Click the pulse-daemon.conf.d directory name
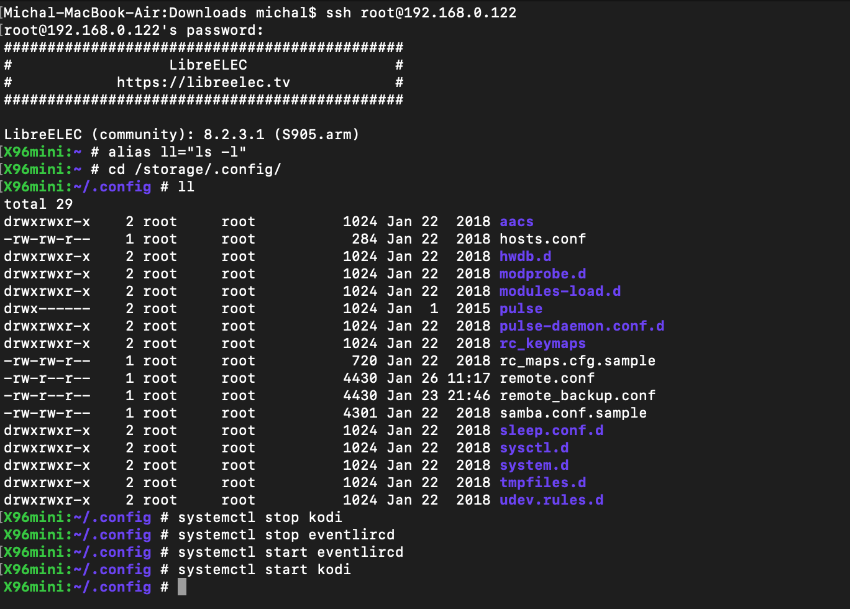The height and width of the screenshot is (609, 850). pos(582,326)
